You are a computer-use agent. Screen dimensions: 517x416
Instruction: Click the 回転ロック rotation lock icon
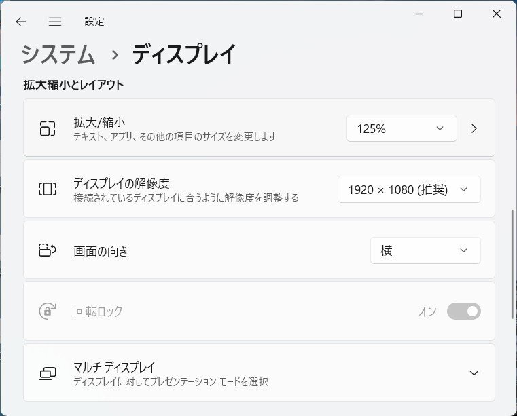[x=48, y=311]
